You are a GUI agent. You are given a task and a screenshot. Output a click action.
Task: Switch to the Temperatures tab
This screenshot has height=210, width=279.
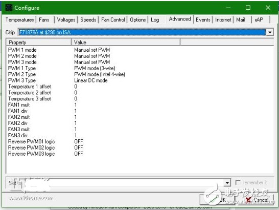pos(19,19)
